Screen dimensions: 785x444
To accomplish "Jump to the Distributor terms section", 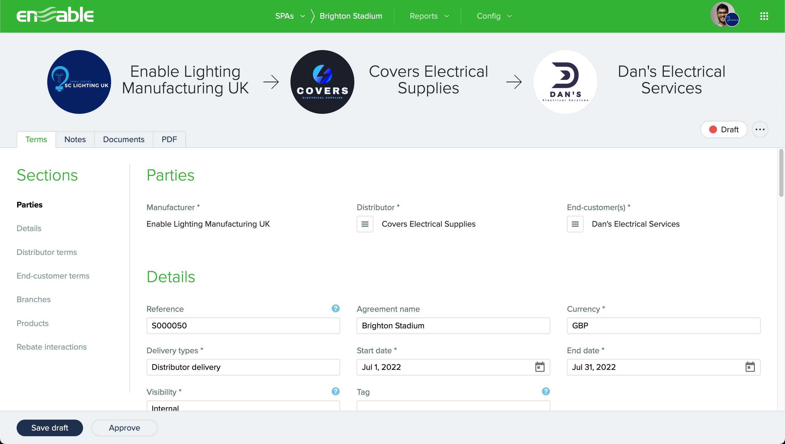I will (47, 252).
